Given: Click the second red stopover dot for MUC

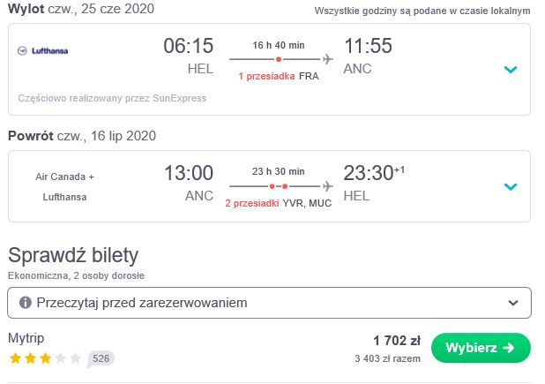Looking at the screenshot, I should coord(285,186).
